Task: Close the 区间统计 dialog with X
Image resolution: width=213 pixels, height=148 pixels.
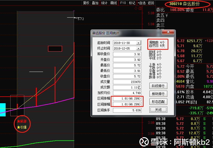Action: tap(168, 32)
